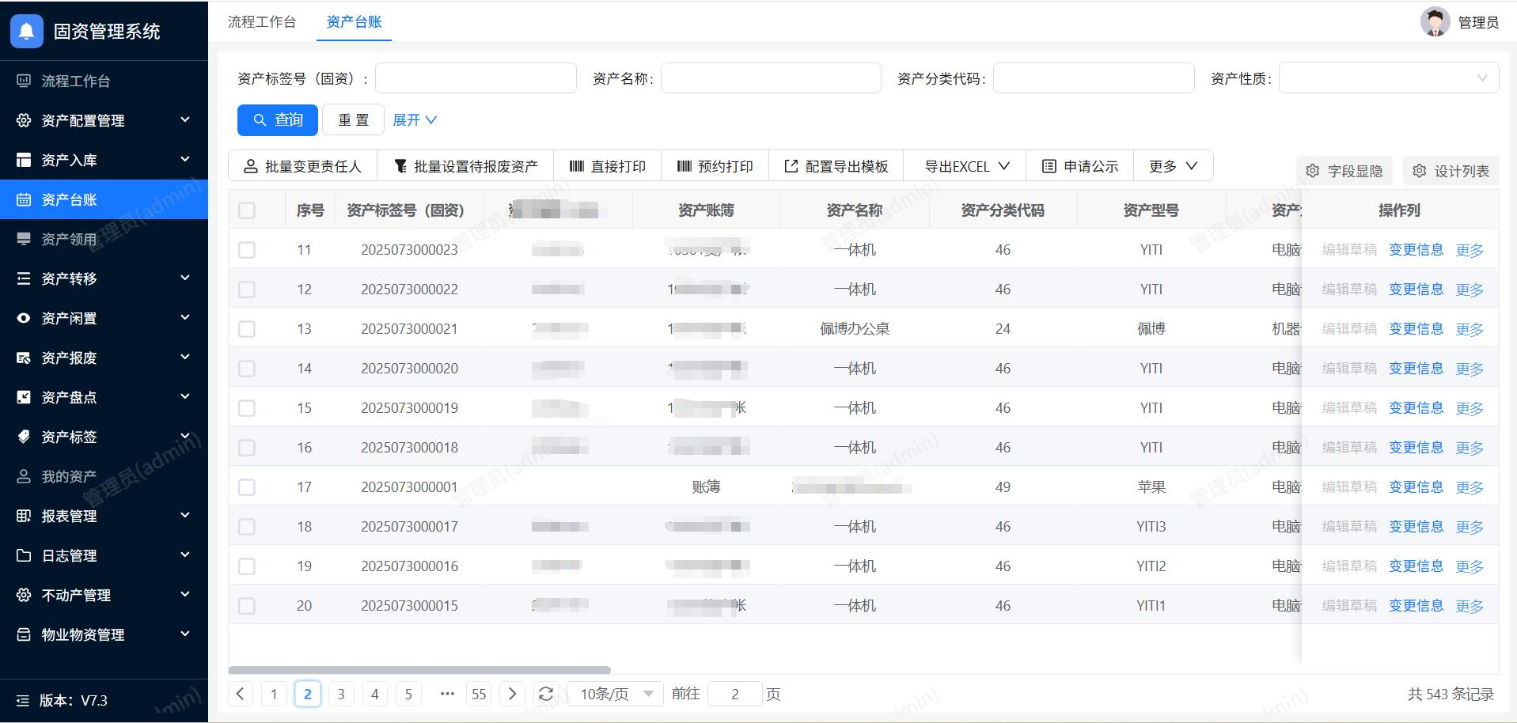Open the 10条/页 page size dropdown

[616, 694]
